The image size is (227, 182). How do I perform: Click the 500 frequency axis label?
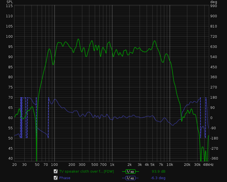(95, 165)
